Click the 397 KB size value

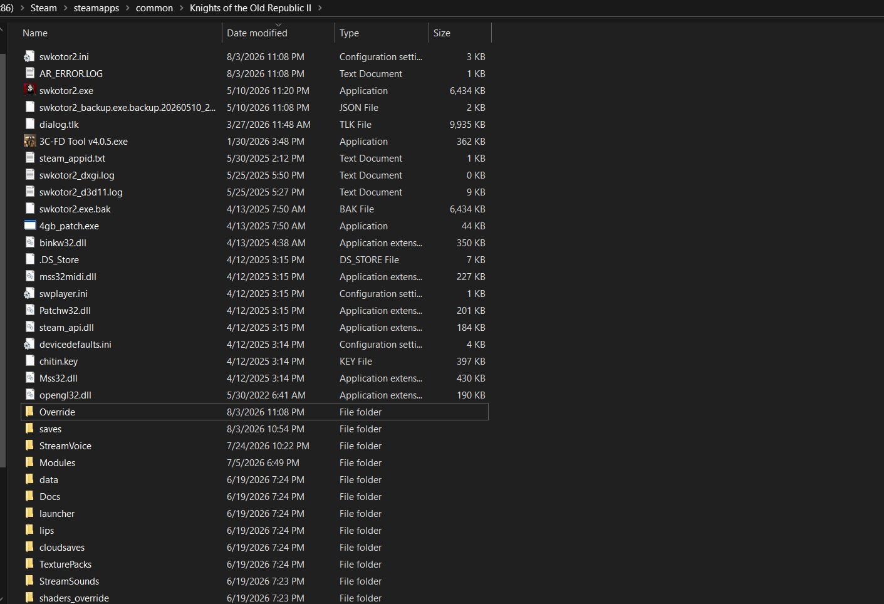(471, 361)
